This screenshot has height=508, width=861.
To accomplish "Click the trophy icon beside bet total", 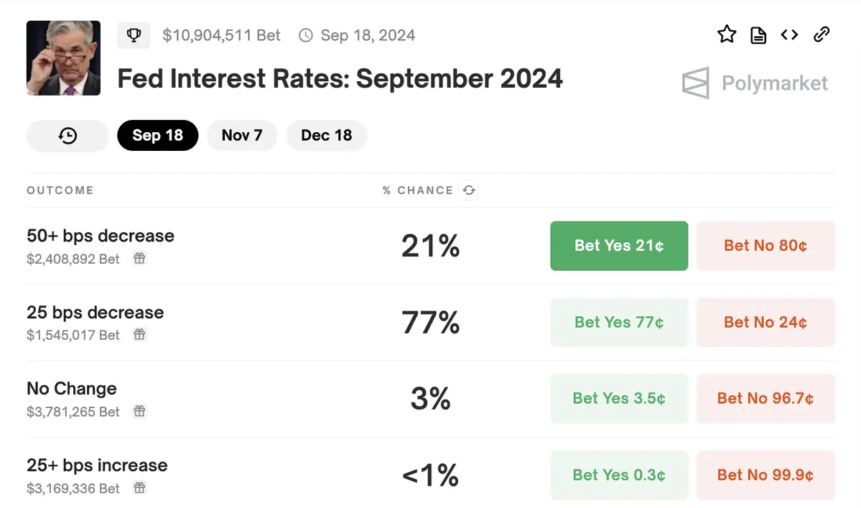I will [134, 35].
